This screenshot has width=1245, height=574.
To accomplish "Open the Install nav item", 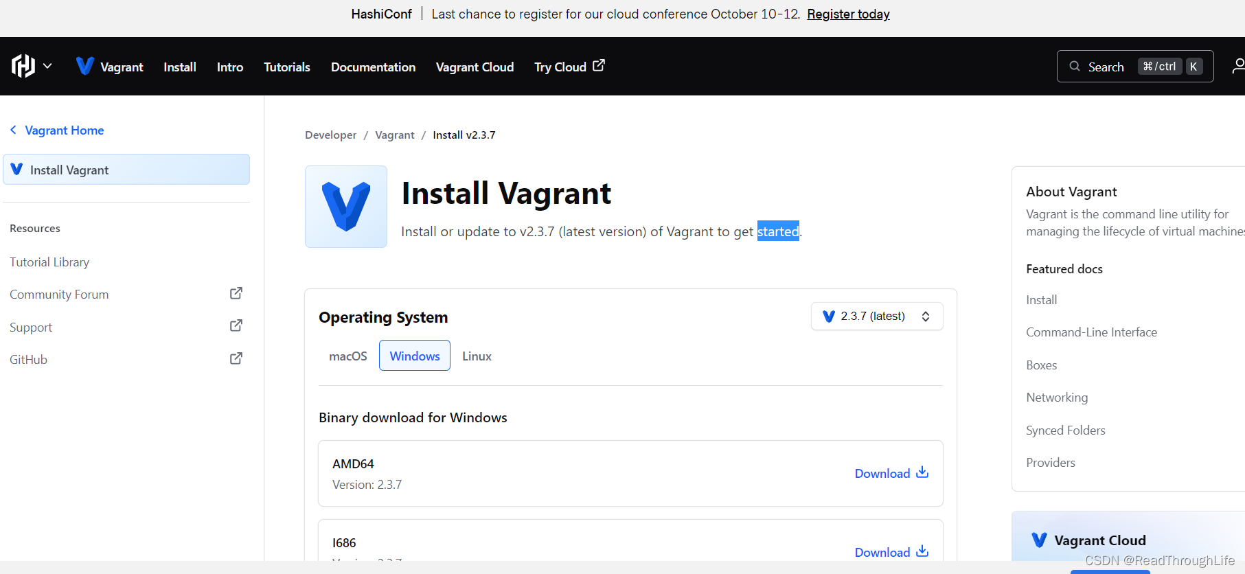I will [180, 67].
